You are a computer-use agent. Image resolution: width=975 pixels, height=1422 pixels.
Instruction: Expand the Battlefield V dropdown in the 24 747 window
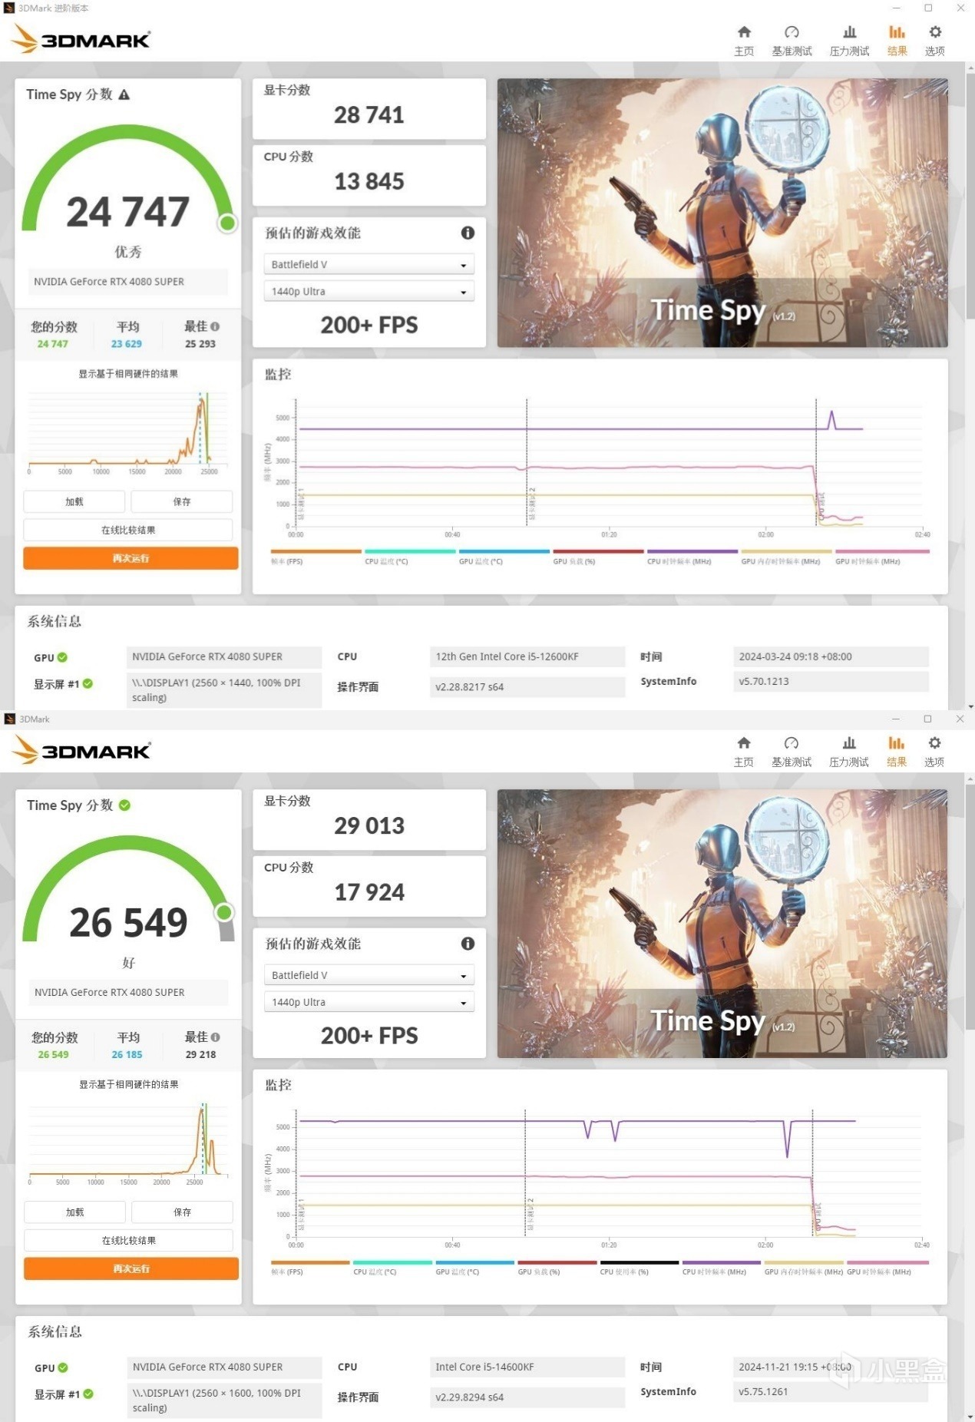369,264
